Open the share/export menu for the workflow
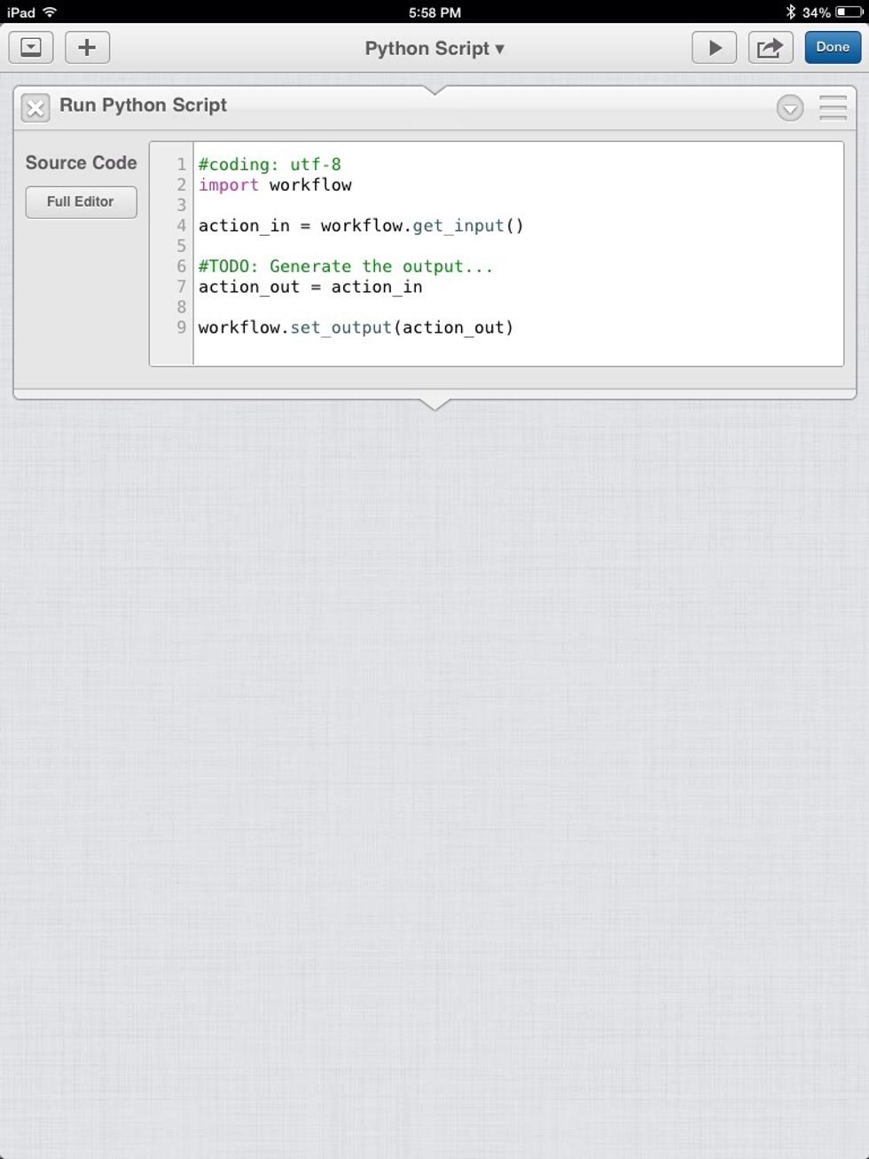This screenshot has width=869, height=1159. coord(771,47)
